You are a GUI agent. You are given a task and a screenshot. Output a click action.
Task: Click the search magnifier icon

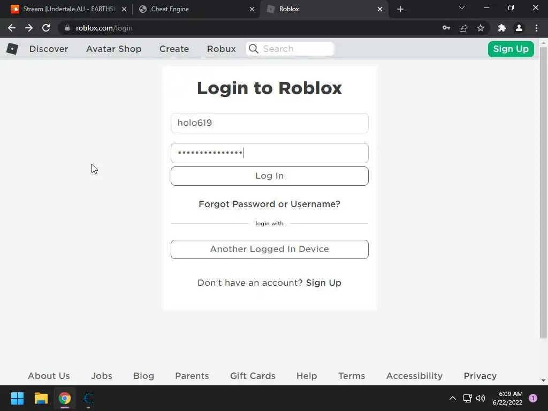(254, 49)
